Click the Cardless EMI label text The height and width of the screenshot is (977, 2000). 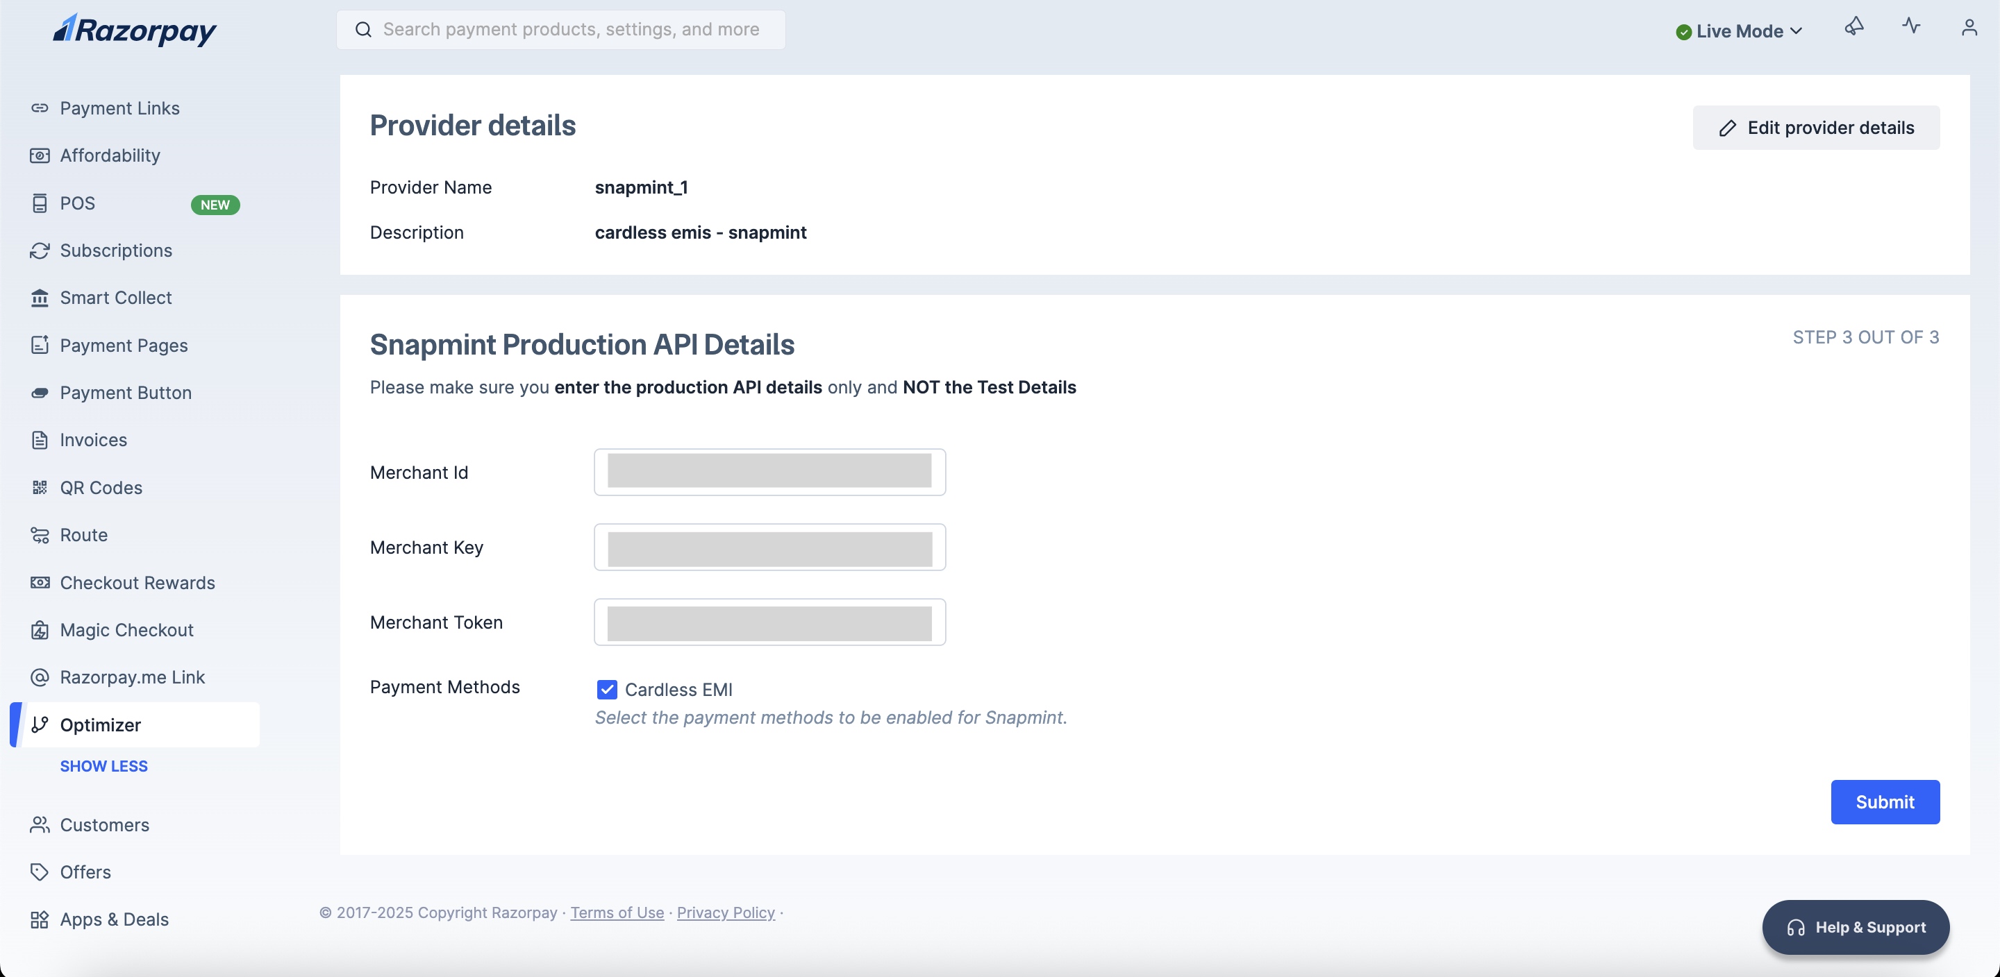coord(678,690)
